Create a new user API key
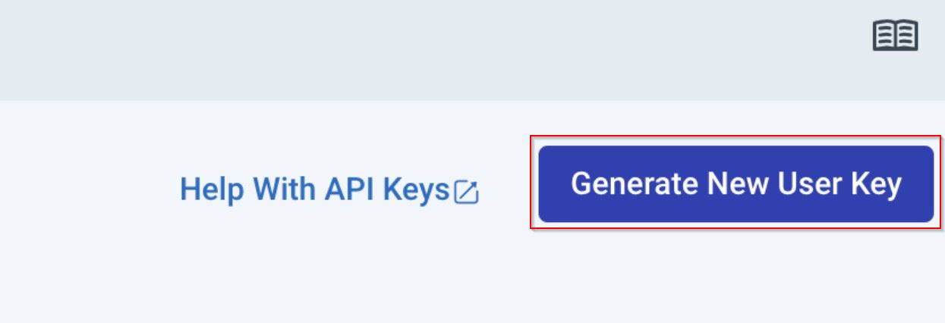Viewport: 945px width, 323px height. (736, 184)
